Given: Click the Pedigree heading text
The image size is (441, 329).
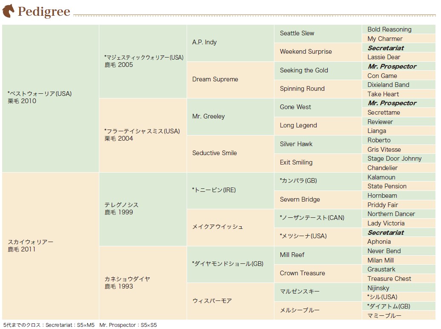Looking at the screenshot, I should (44, 12).
